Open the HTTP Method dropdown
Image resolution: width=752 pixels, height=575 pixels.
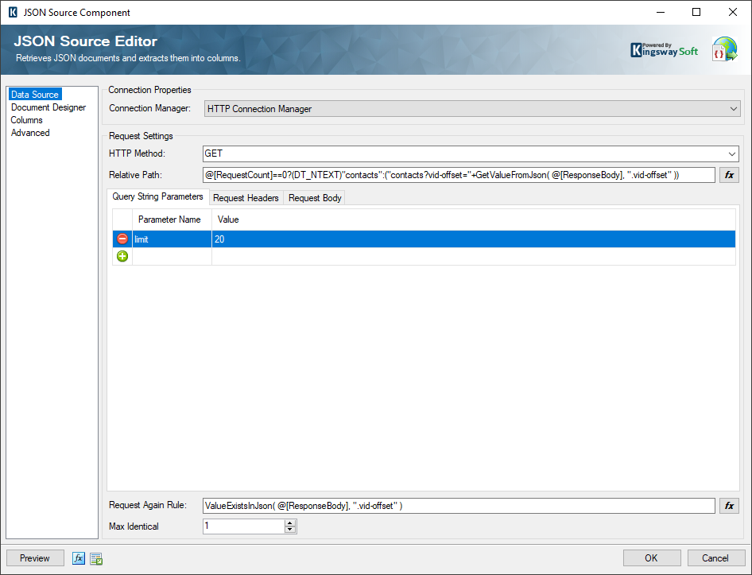coord(731,153)
